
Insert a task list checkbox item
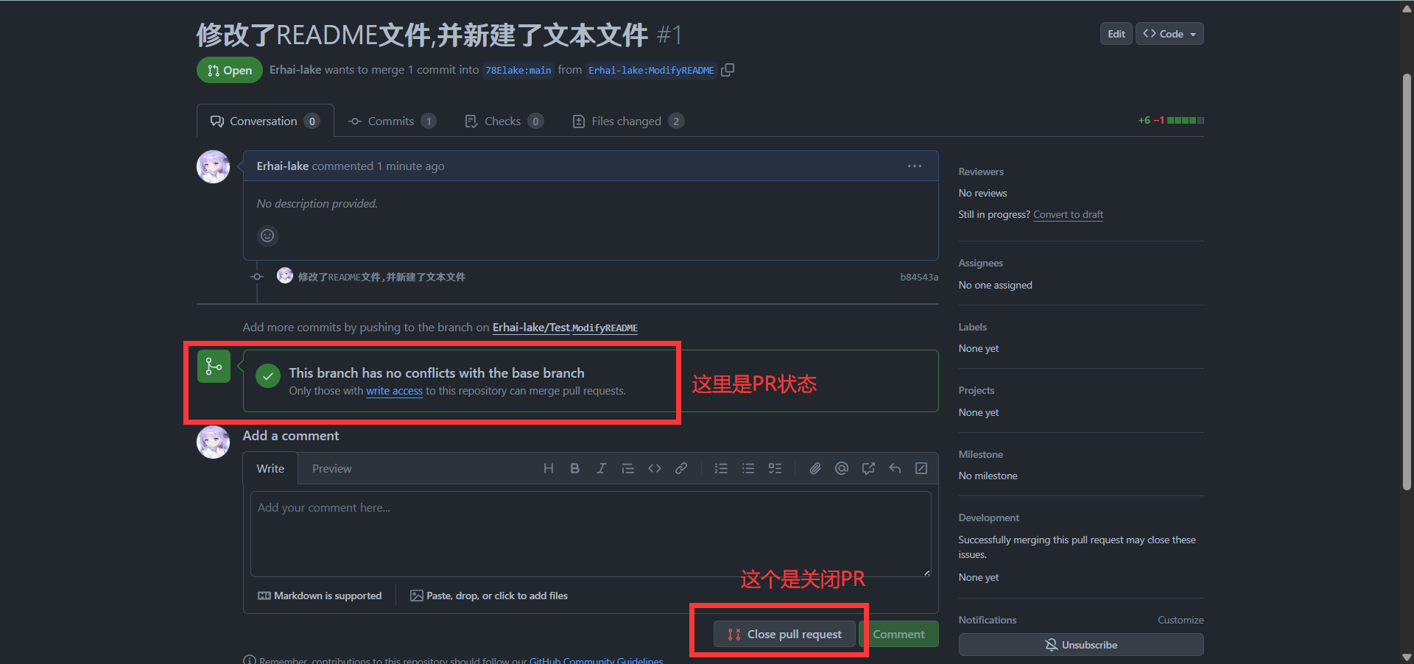coord(775,468)
